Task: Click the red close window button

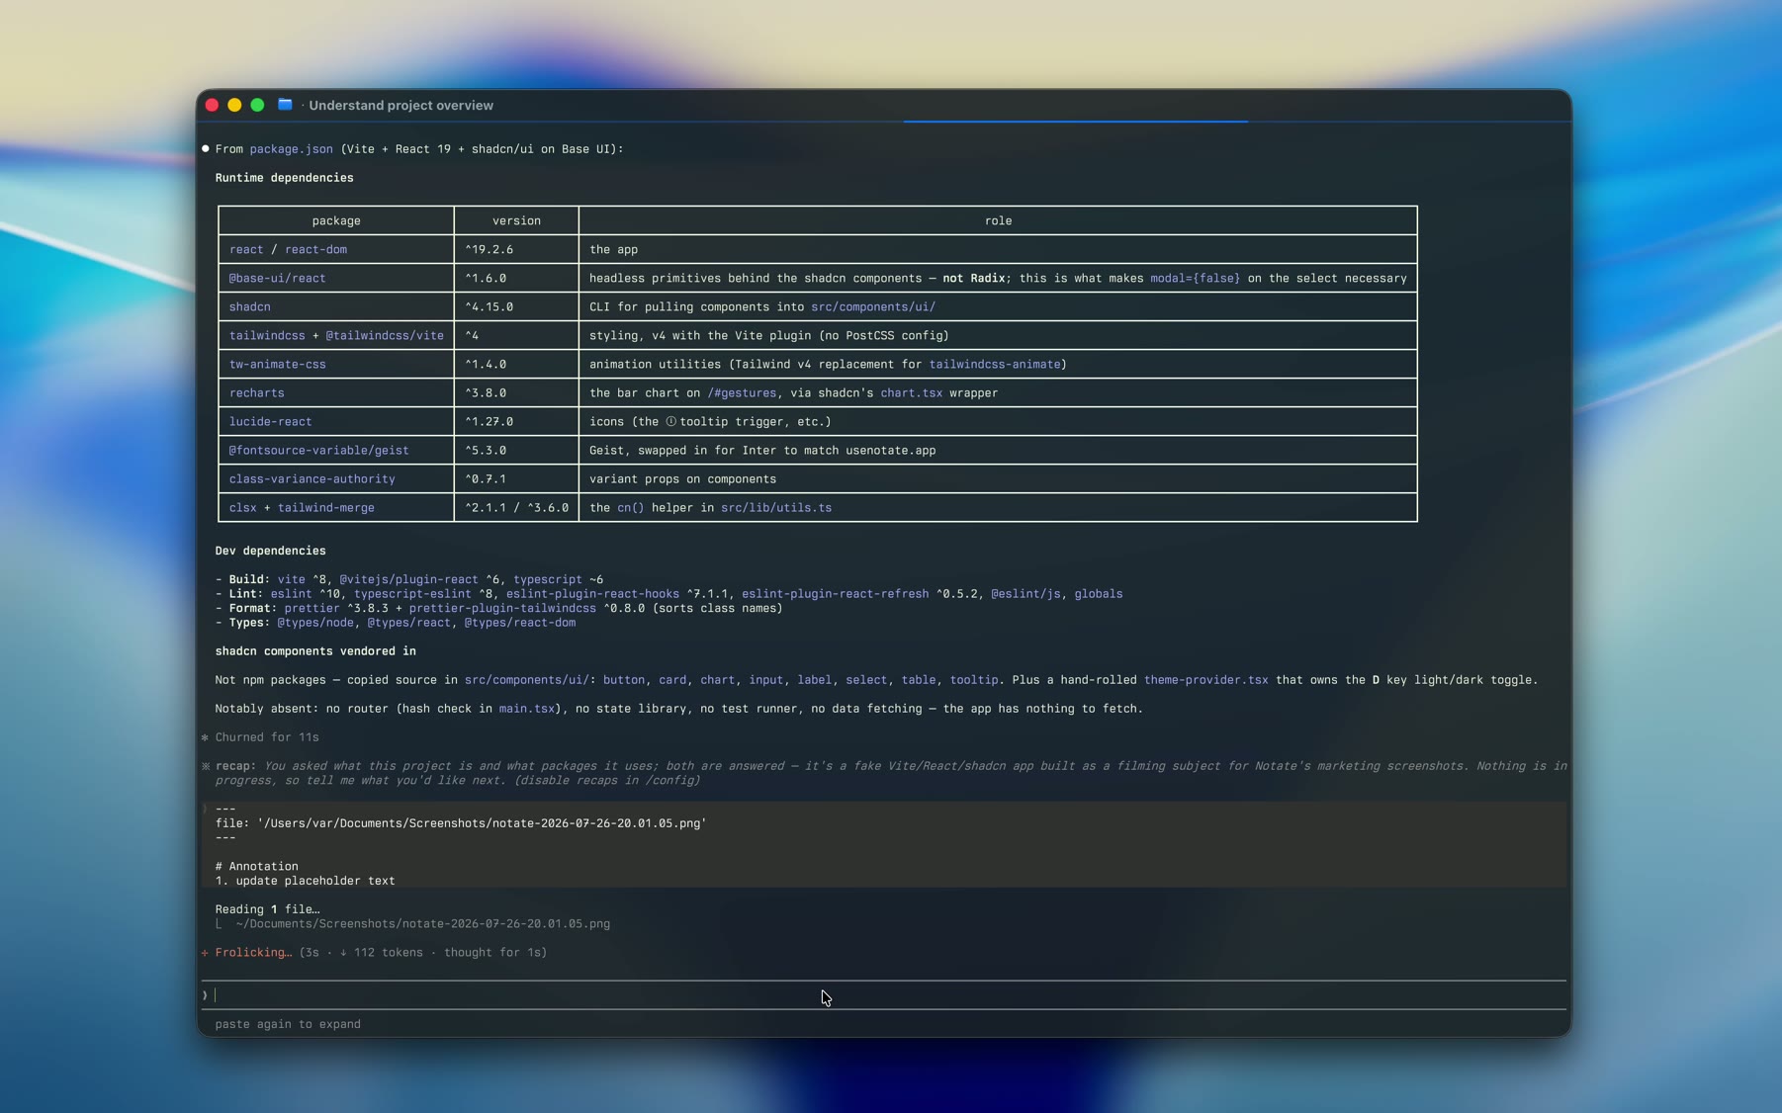Action: click(212, 105)
